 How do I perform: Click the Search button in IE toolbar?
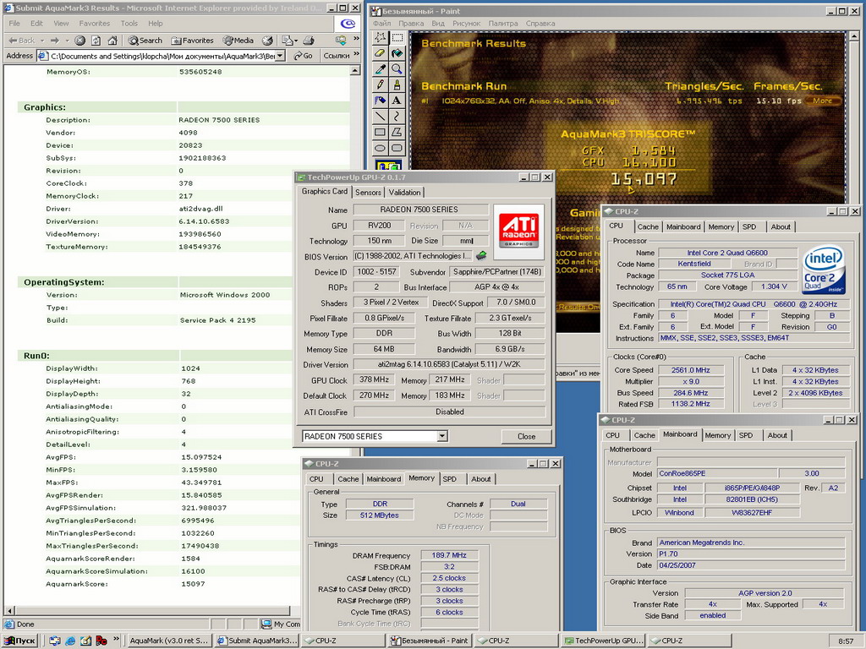click(145, 41)
